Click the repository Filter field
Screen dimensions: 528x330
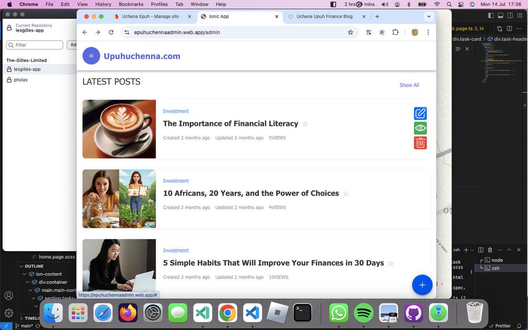pos(35,45)
